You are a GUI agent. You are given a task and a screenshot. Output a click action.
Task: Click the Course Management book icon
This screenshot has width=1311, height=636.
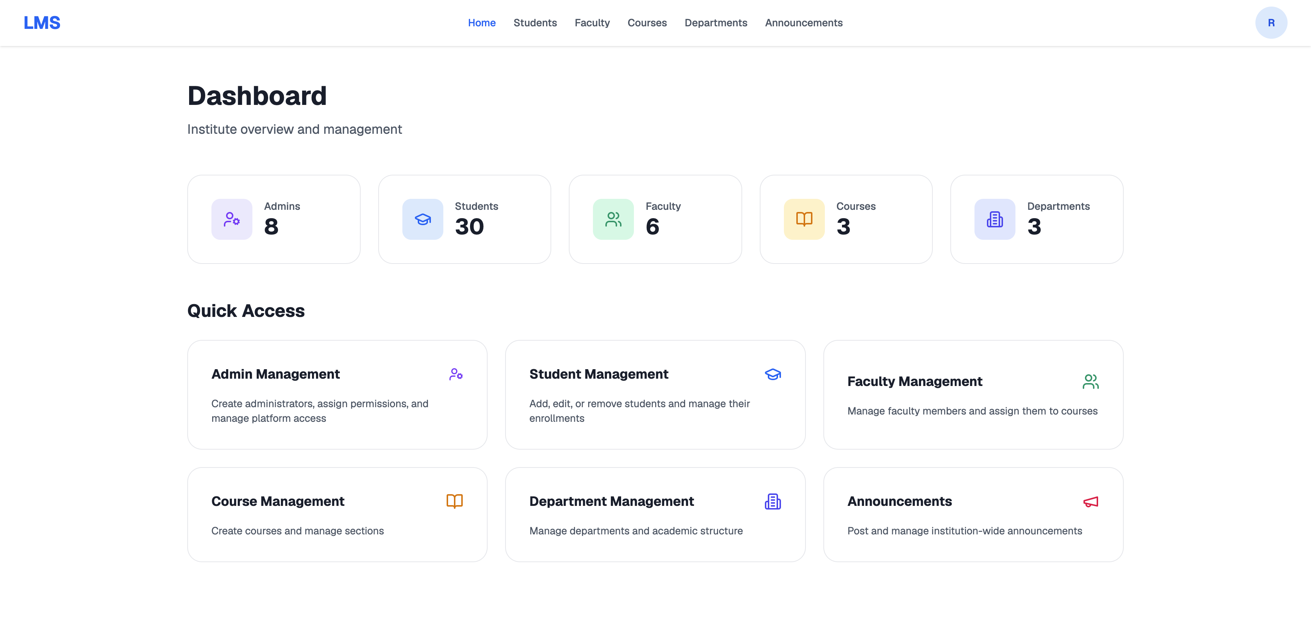tap(454, 501)
